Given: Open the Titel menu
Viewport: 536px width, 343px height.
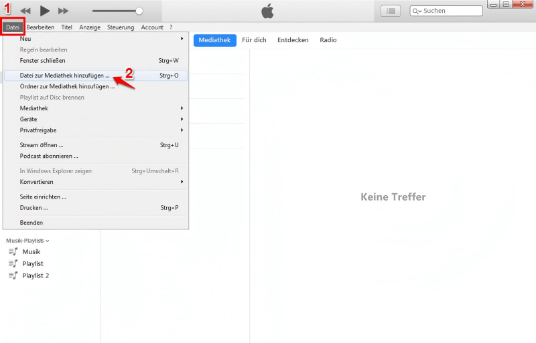Looking at the screenshot, I should point(66,27).
